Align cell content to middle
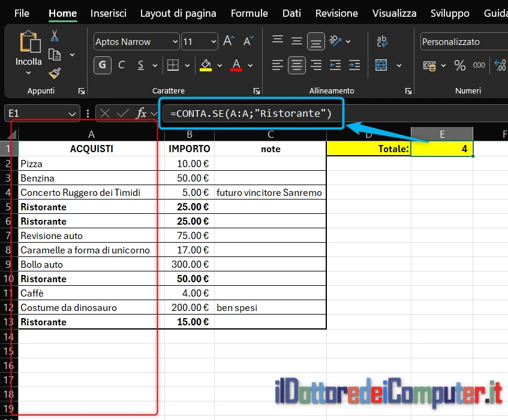The width and height of the screenshot is (508, 420). coord(297,41)
